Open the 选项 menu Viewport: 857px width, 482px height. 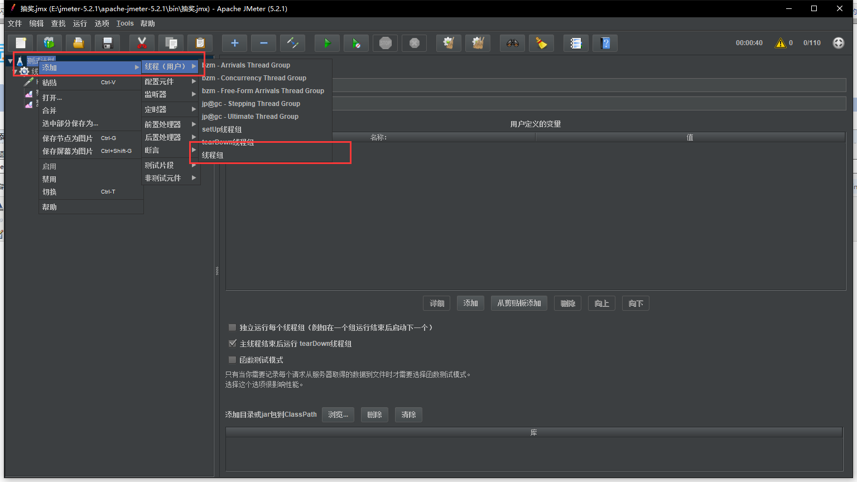click(102, 23)
